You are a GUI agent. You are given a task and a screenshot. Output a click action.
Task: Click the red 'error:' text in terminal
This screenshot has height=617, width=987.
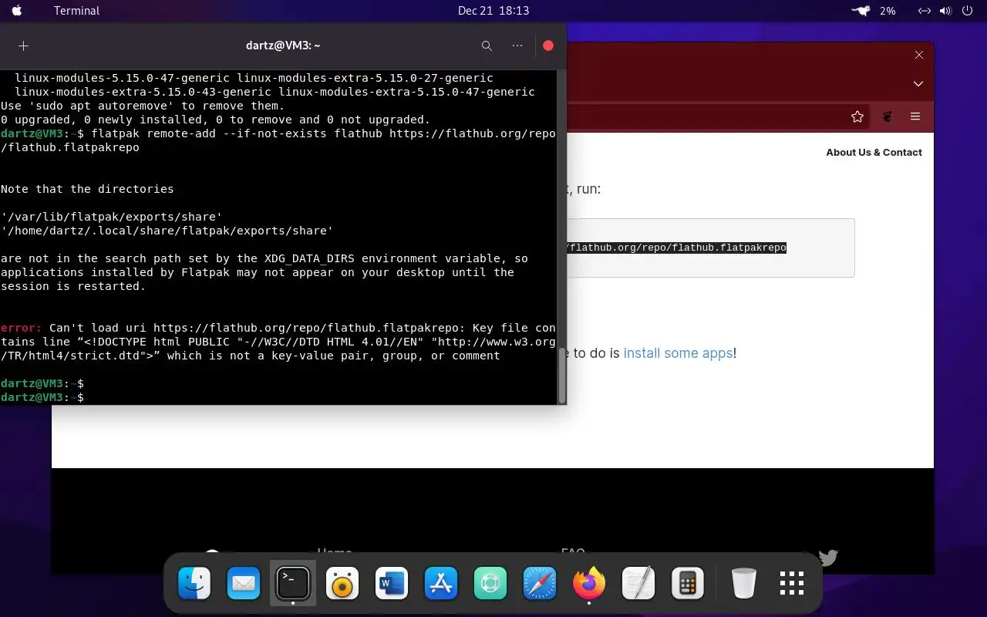click(21, 328)
